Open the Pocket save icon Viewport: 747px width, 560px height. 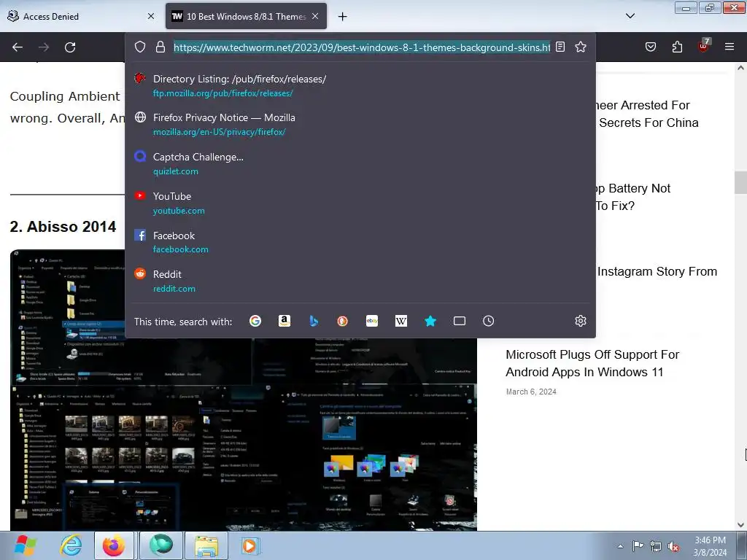651,47
